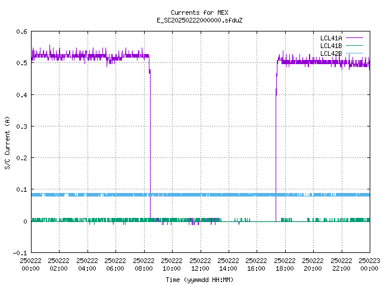Screen dimensions: 381x285
Task: Click the x-axis tick 250222 22:00
Action: tap(341, 264)
